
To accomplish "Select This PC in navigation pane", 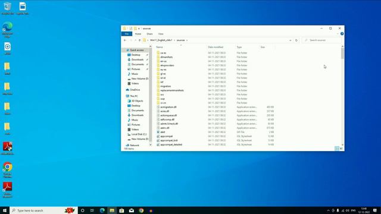I will click(x=133, y=96).
